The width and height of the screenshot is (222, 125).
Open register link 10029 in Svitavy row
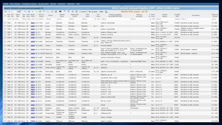pos(33,117)
